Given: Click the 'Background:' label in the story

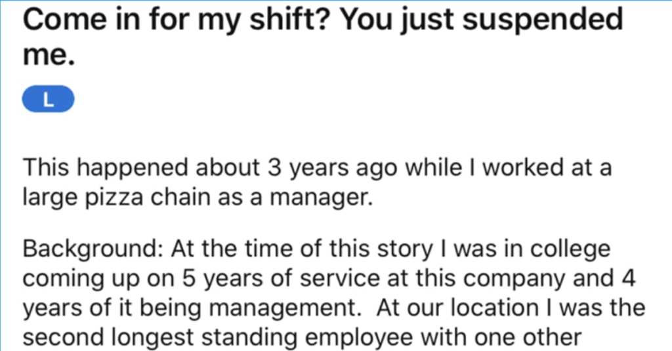Looking at the screenshot, I should point(92,249).
